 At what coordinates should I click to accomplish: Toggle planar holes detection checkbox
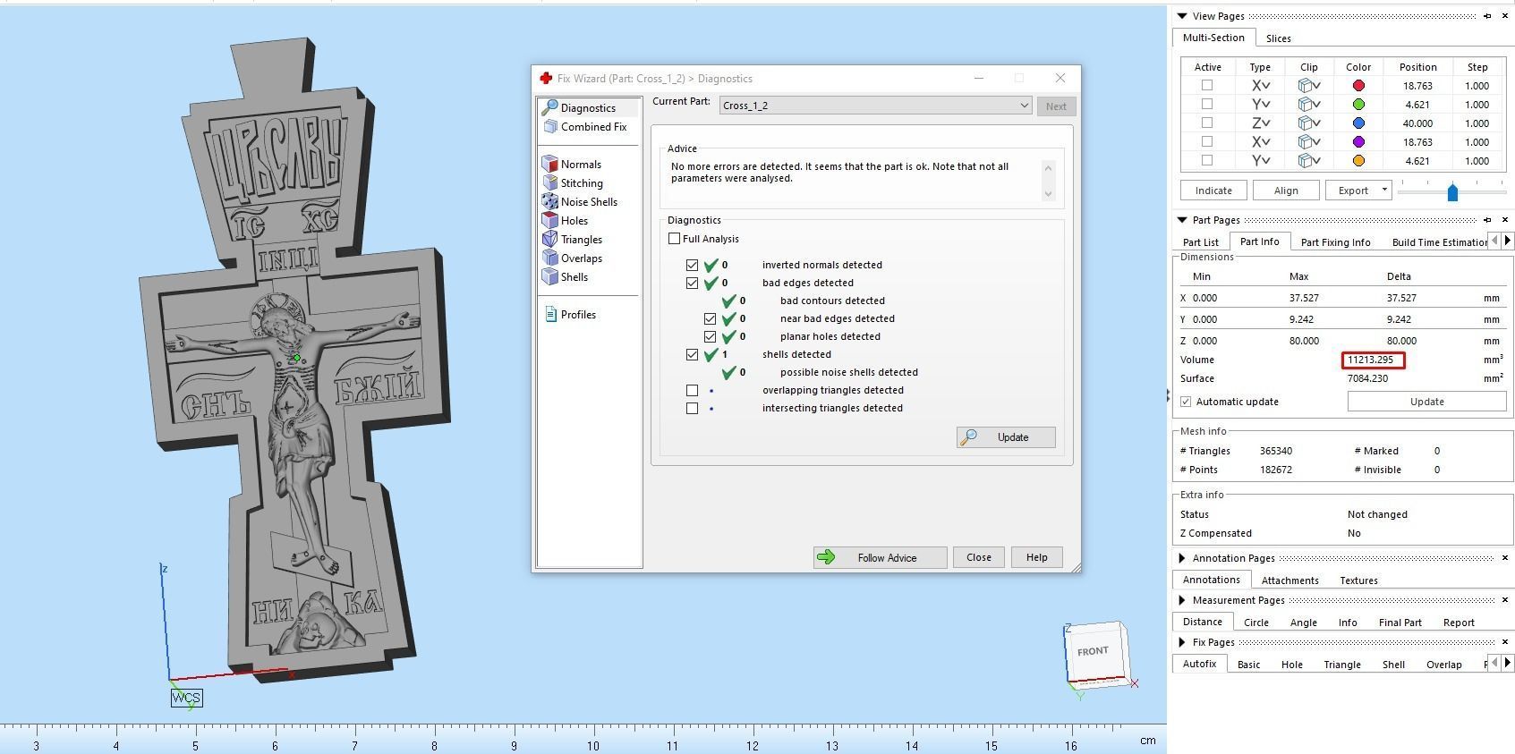point(710,336)
